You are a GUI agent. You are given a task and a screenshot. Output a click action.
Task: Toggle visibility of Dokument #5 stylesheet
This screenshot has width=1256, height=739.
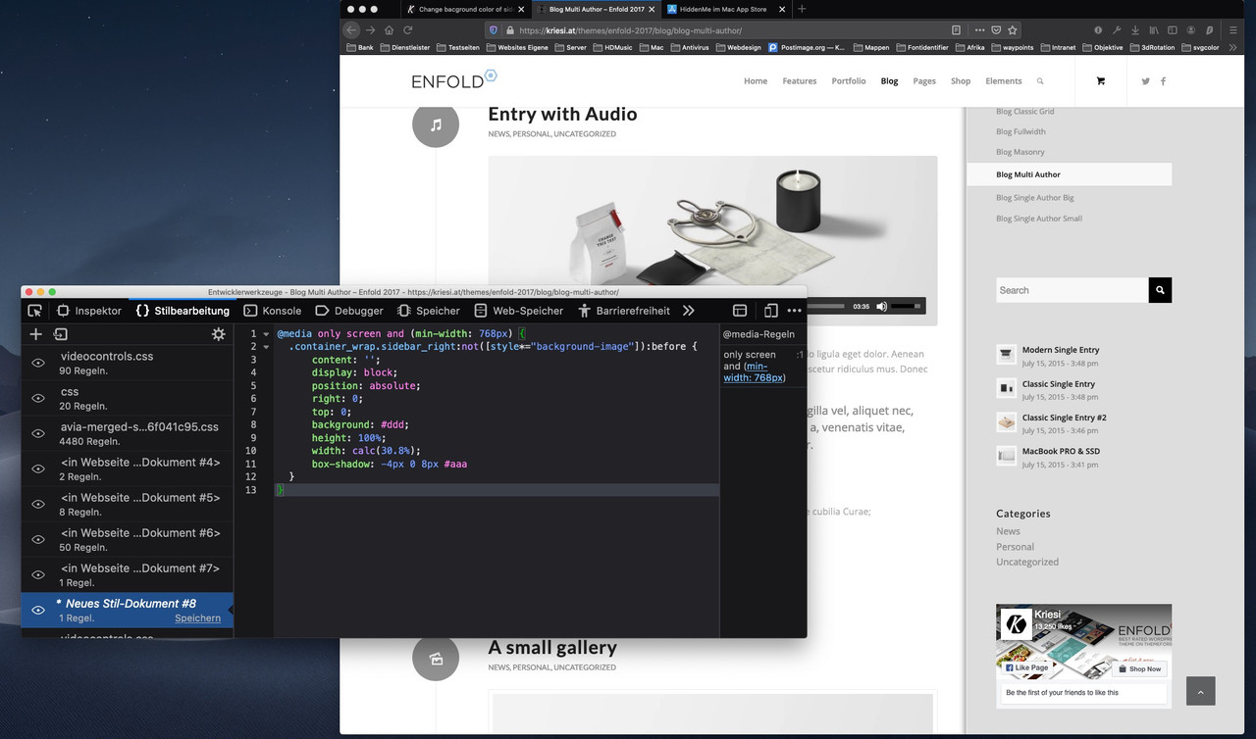(38, 504)
